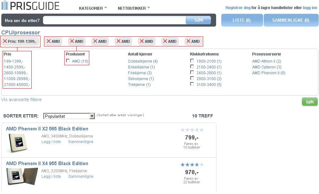Open the NETTBUTIKKER dropdown menu
319x194 pixels.
point(134,8)
